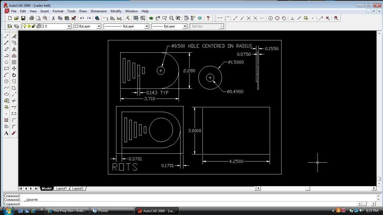This screenshot has width=383, height=215.
Task: Toggle layer 0 freeze sun icon
Action: (29, 26)
